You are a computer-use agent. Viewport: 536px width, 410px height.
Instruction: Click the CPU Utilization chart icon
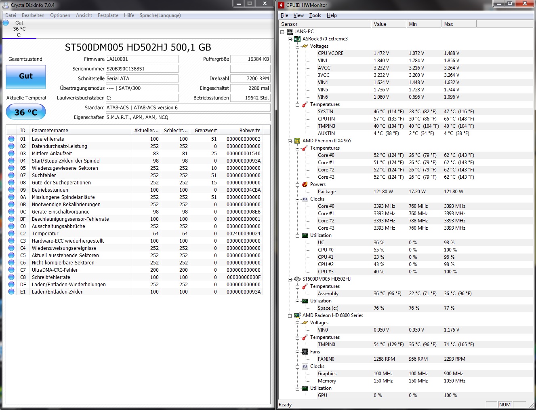point(305,235)
